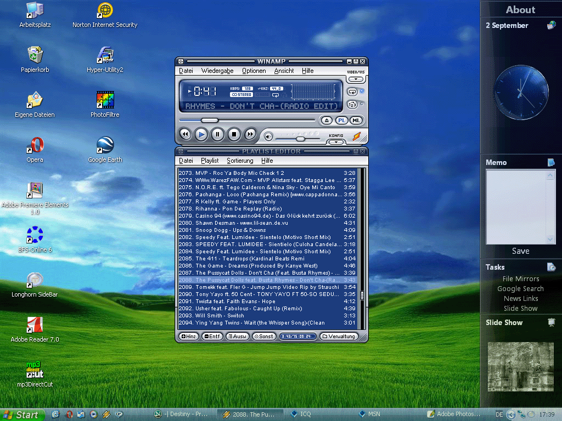Click the News Links sidebar link
Viewport: 562px width, 421px height.
[520, 299]
